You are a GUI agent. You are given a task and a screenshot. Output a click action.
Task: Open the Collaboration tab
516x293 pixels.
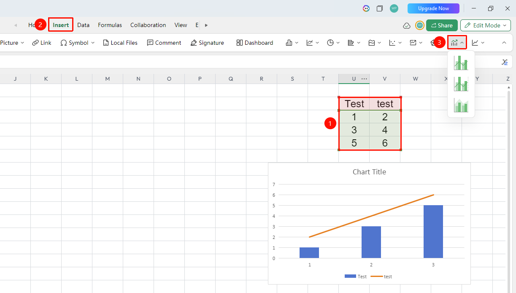tap(148, 25)
